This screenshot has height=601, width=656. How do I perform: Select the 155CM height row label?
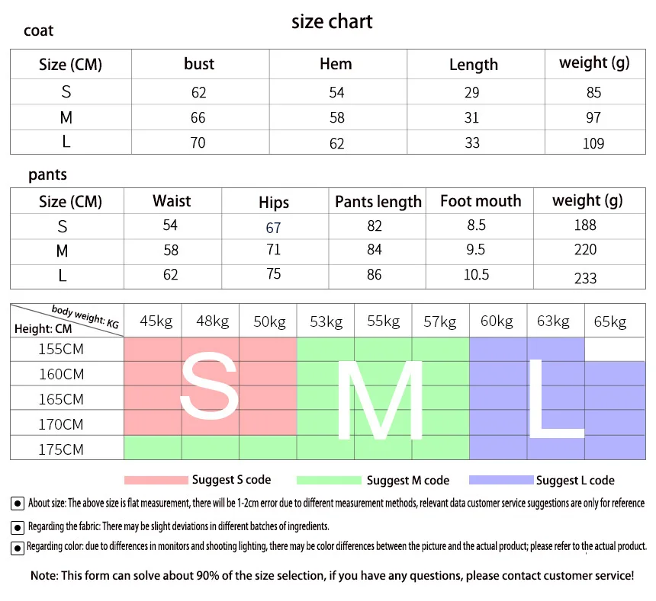pyautogui.click(x=61, y=349)
